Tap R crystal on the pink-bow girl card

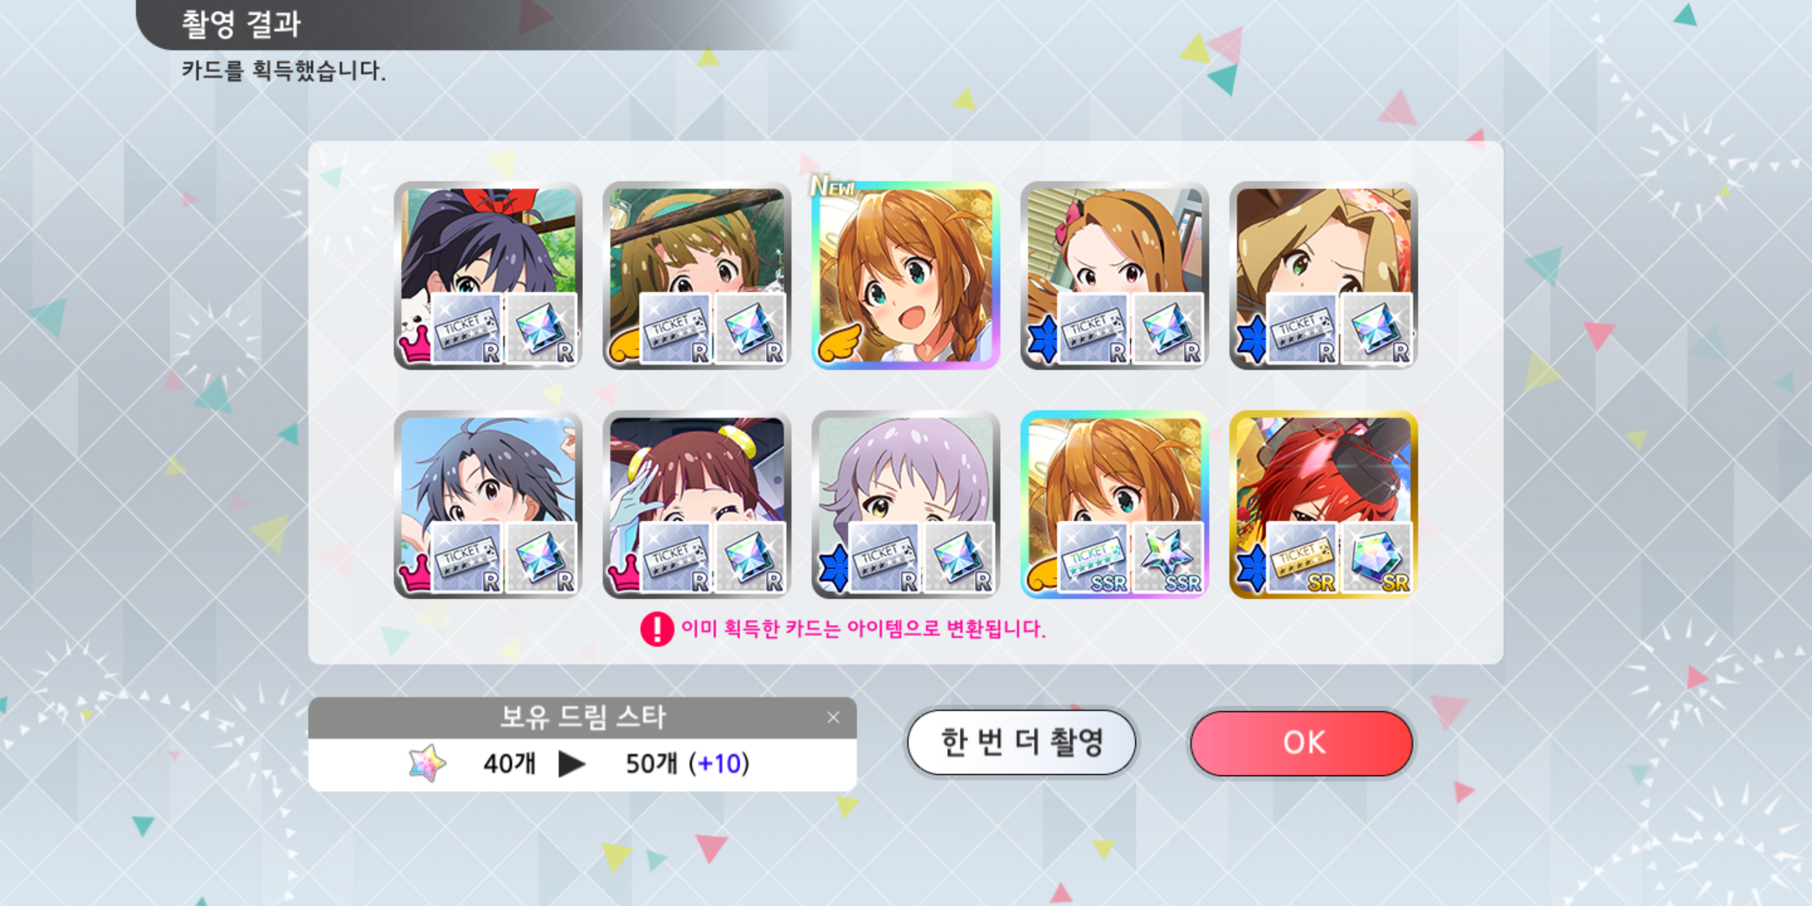click(1167, 329)
